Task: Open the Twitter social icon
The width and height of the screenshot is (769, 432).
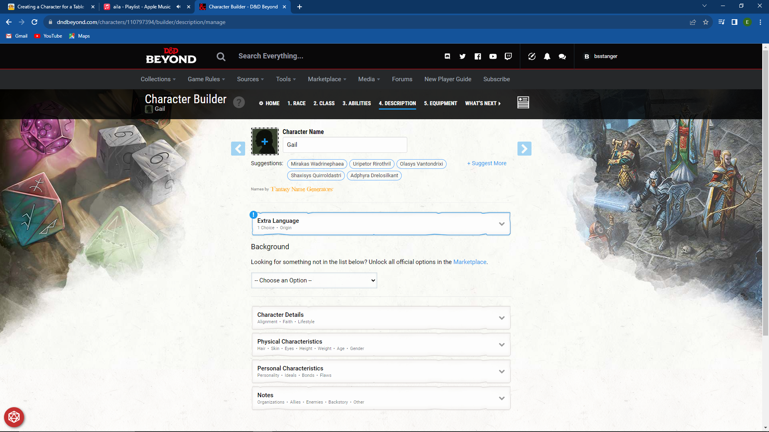Action: [x=463, y=56]
